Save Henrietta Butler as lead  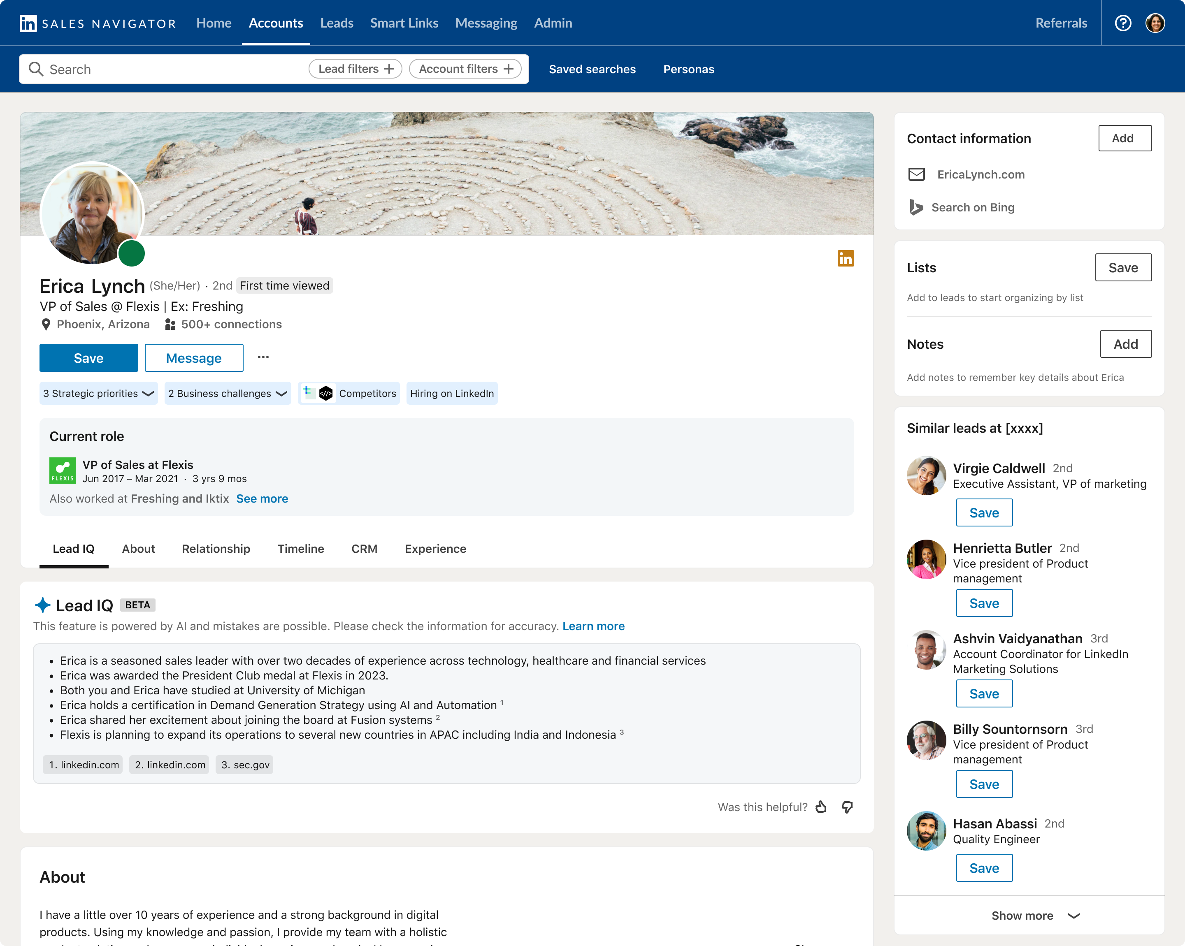pyautogui.click(x=984, y=603)
